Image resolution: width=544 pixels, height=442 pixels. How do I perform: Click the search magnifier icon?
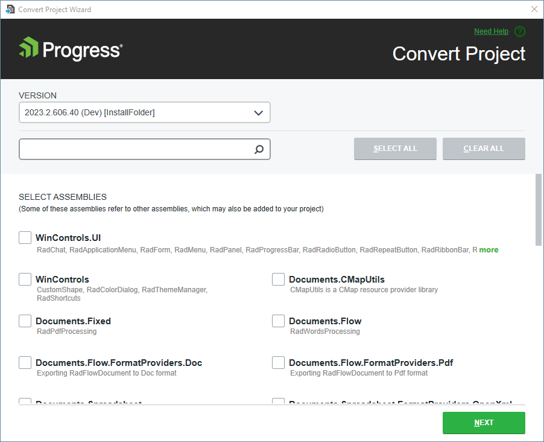(x=258, y=149)
